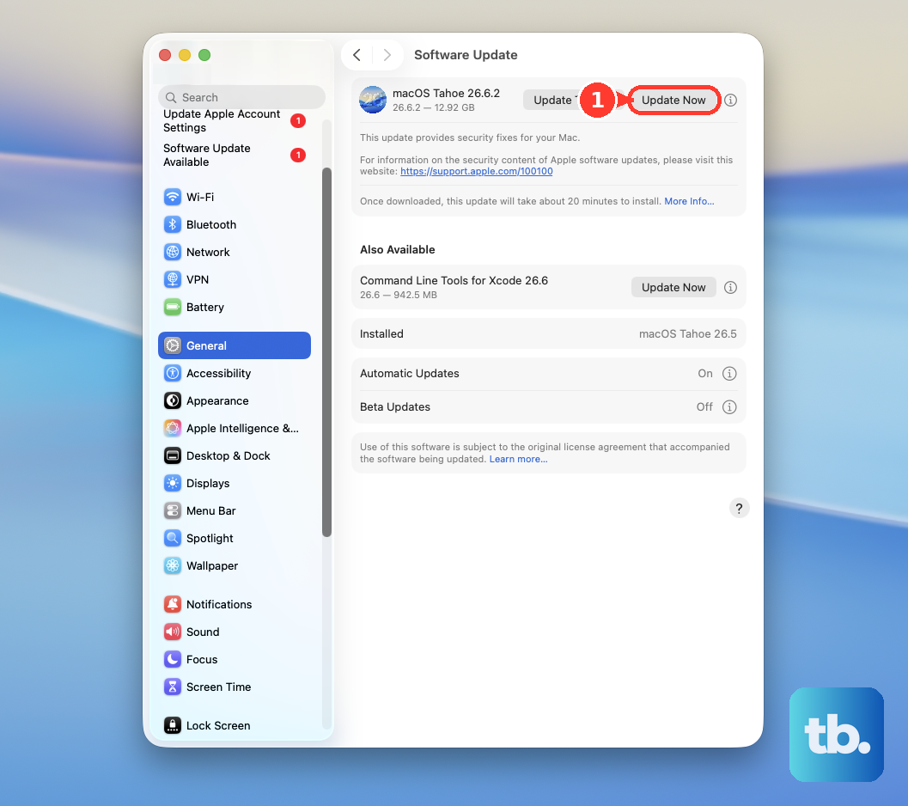Image resolution: width=908 pixels, height=806 pixels.
Task: Open Update Apple Account Settings notice
Action: pyautogui.click(x=234, y=120)
